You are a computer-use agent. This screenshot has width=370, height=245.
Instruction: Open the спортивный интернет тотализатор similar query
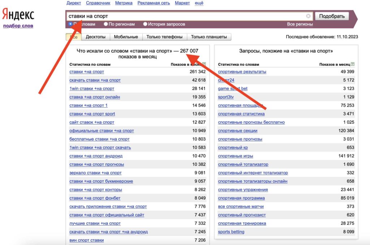tap(253, 173)
